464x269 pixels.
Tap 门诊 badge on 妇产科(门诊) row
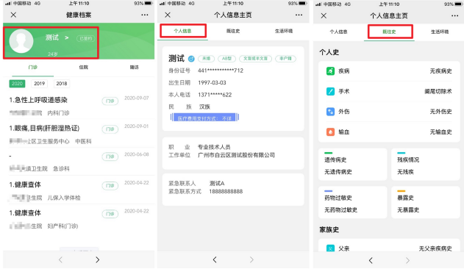coord(110,214)
